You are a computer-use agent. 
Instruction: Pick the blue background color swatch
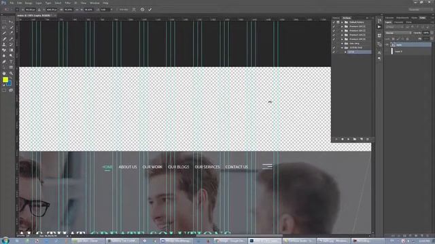coord(10,83)
